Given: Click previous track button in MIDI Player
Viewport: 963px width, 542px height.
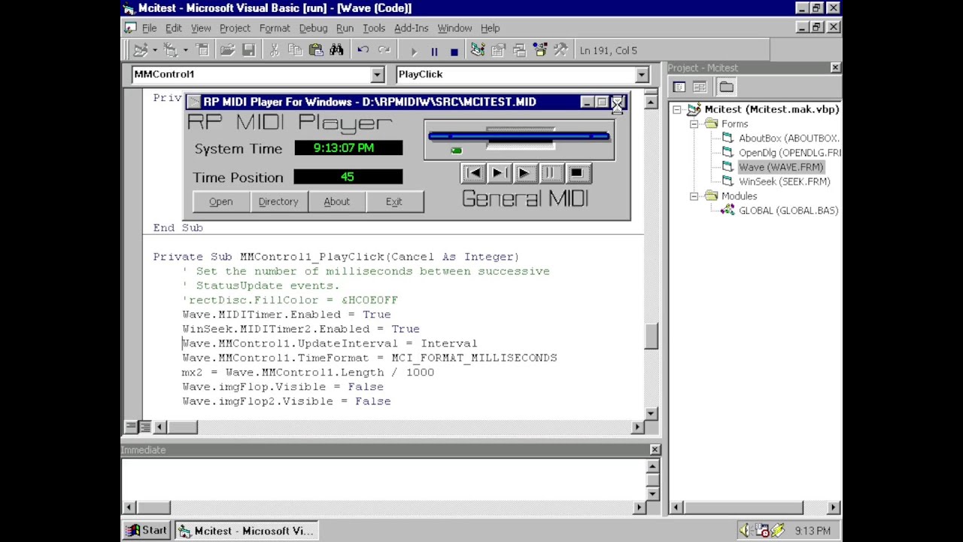Looking at the screenshot, I should pos(473,173).
